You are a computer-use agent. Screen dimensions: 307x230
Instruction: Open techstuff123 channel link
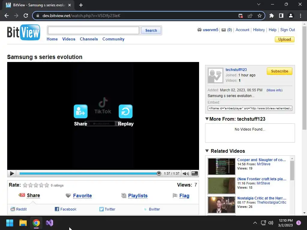point(236,69)
